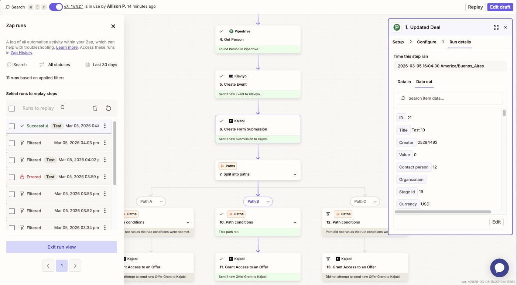
Task: Select the Pipedrive Get Person step
Action: tap(258, 39)
